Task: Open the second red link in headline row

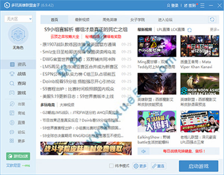Action: coord(103,37)
